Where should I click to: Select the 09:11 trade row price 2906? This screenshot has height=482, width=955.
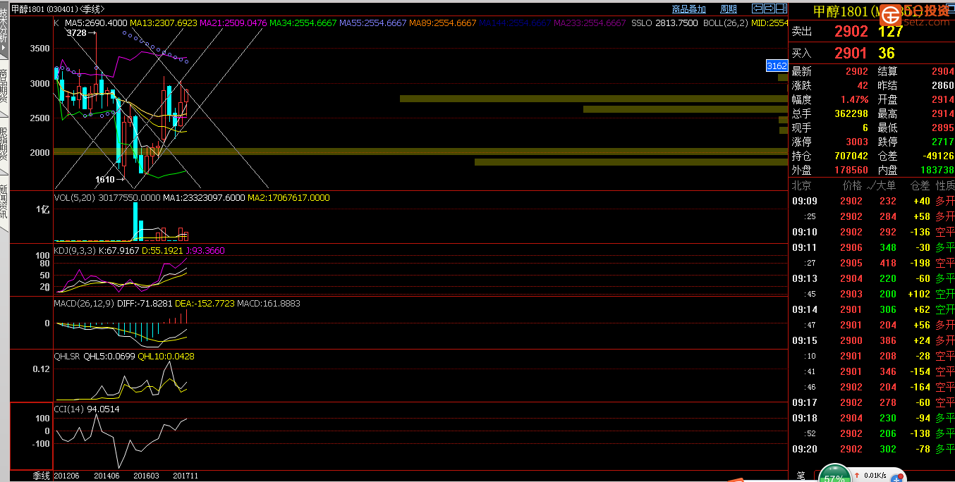[851, 247]
